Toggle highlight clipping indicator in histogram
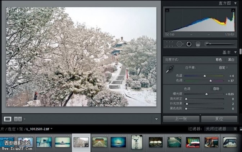The width and height of the screenshot is (242, 152). pyautogui.click(x=233, y=11)
